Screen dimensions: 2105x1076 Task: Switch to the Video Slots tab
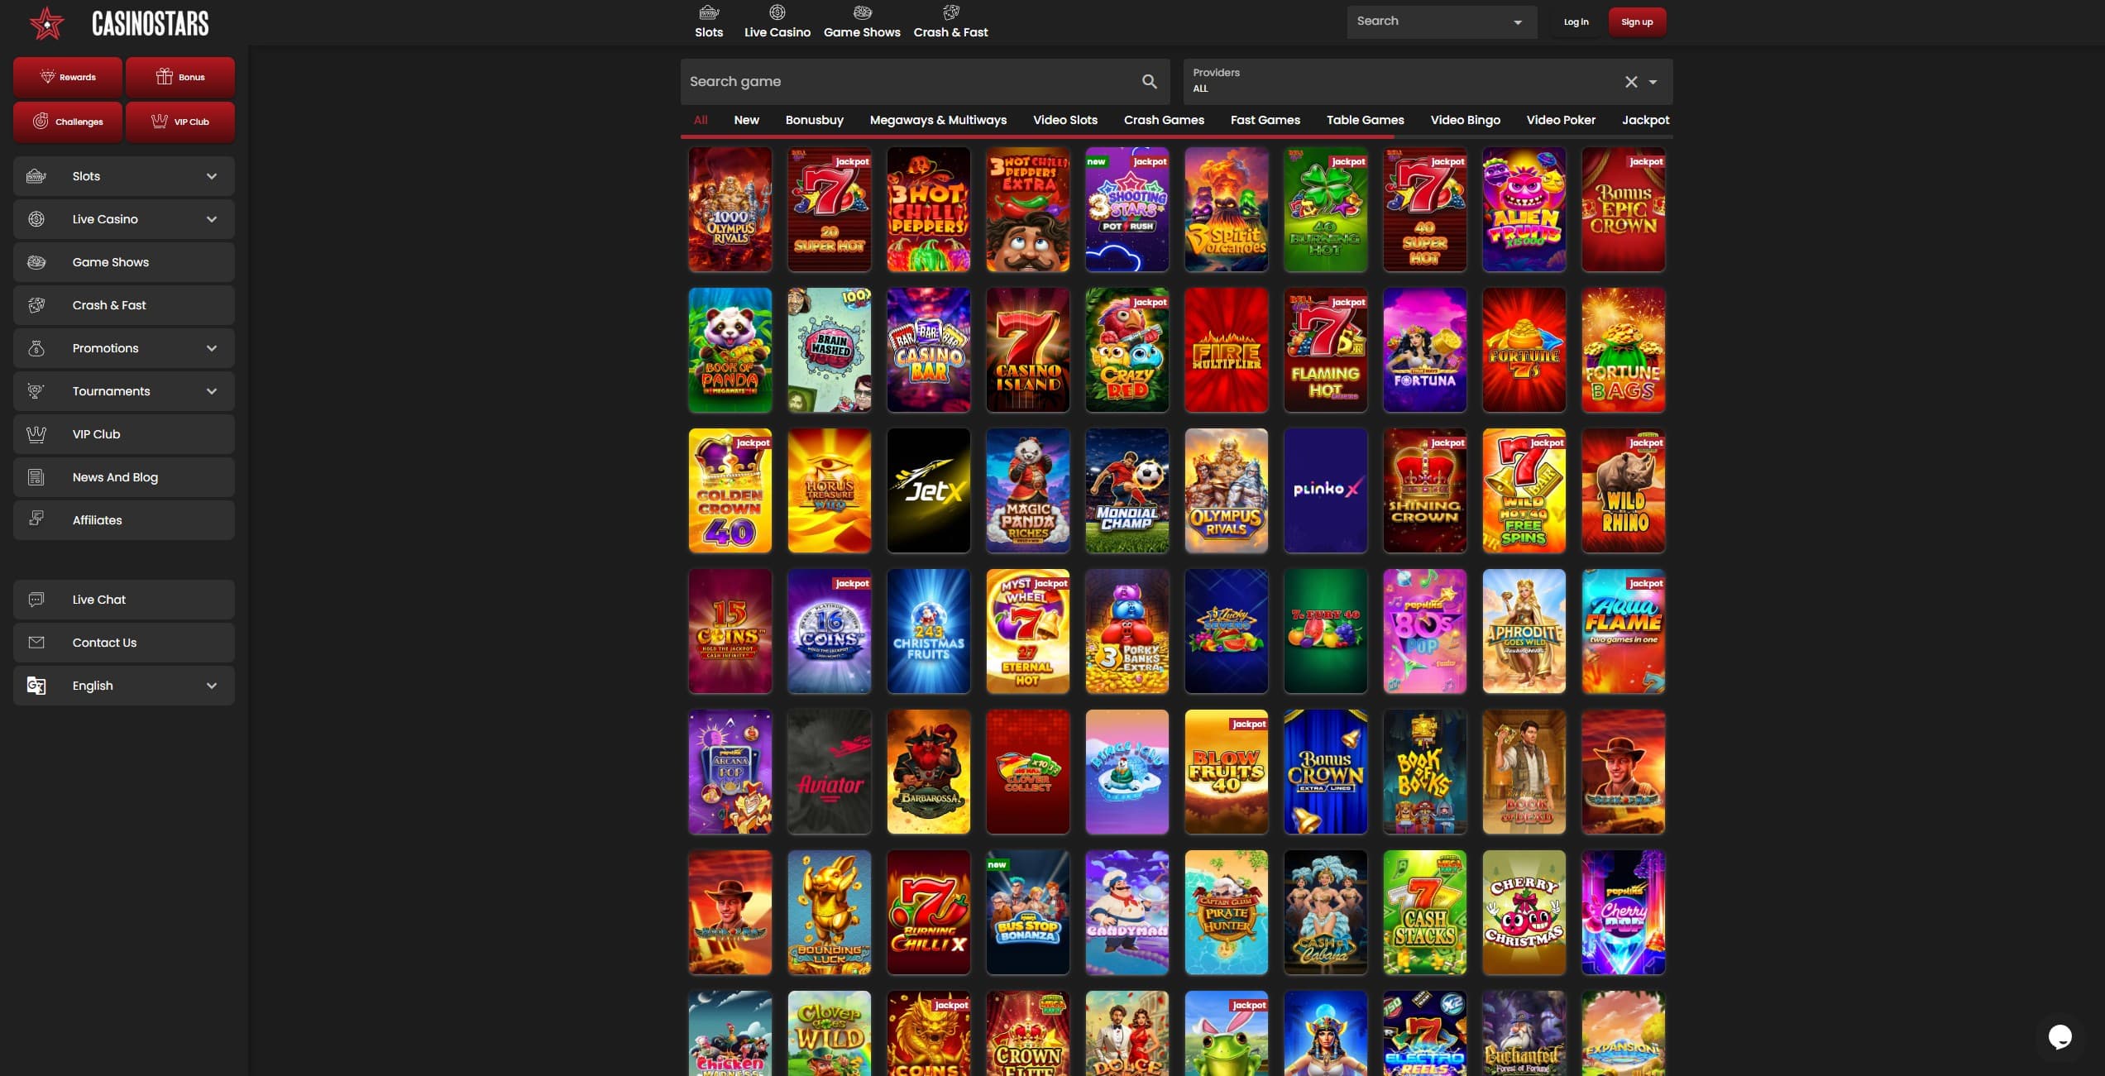pyautogui.click(x=1065, y=120)
